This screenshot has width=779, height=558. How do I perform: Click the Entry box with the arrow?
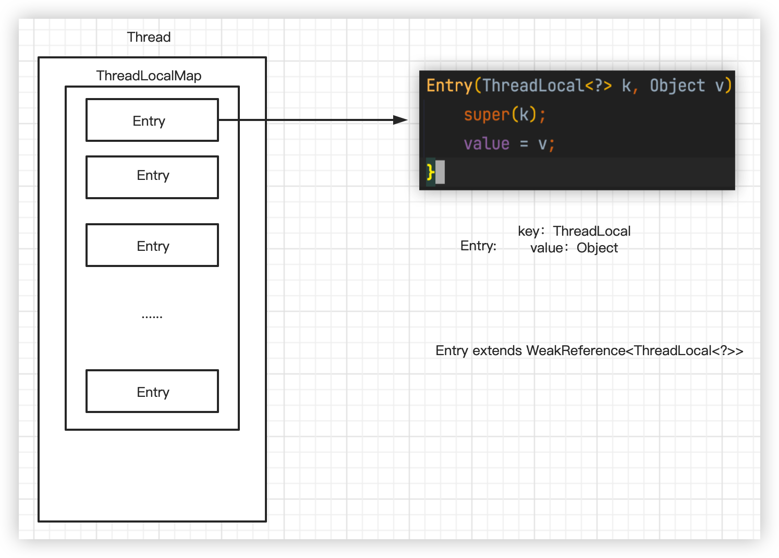pyautogui.click(x=152, y=120)
